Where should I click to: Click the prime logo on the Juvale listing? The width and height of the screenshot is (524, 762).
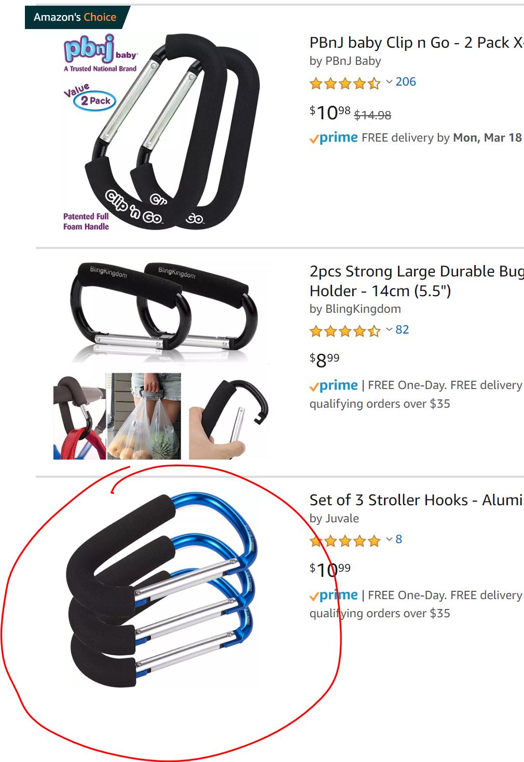point(334,595)
